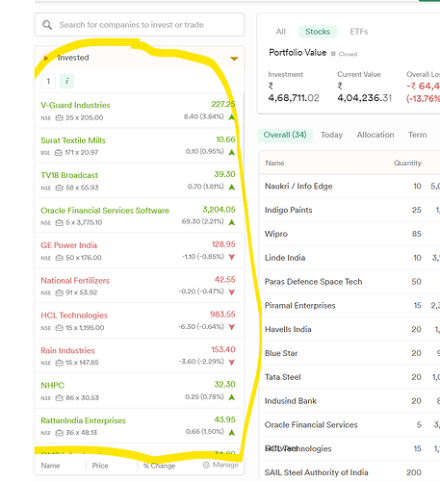Switch to the ETFs tab
Screen dimensions: 440x481
358,32
